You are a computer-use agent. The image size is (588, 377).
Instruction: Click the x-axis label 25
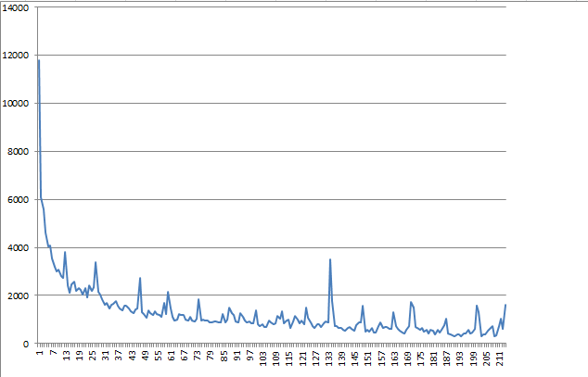click(x=92, y=356)
